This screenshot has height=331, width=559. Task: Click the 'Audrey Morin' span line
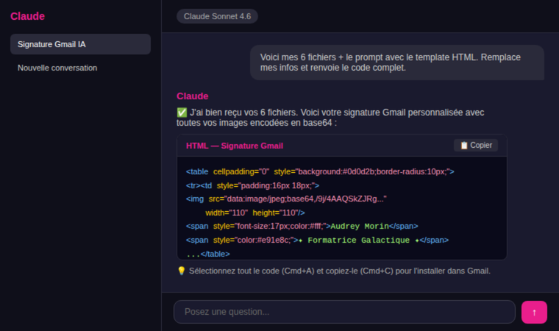click(x=302, y=226)
